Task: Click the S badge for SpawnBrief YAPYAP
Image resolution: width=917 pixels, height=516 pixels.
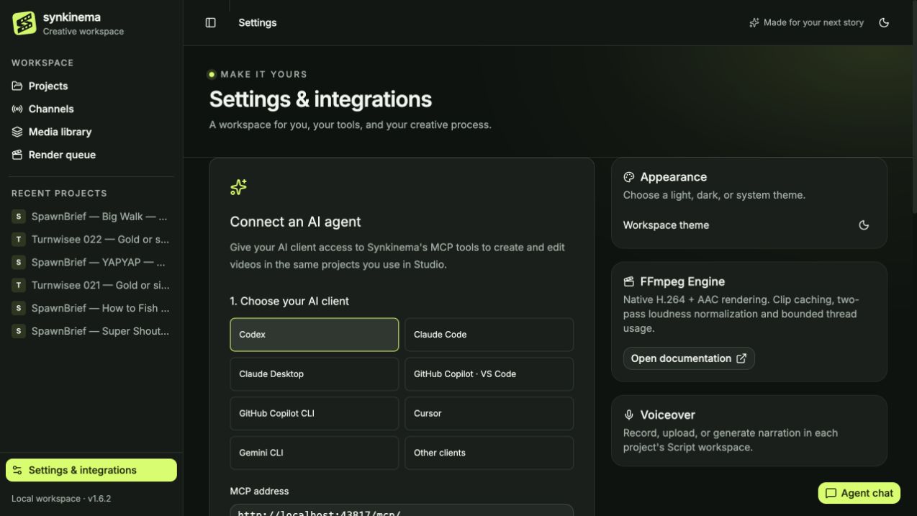Action: [x=19, y=262]
